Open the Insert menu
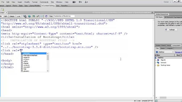Screen dimensions: 182x102 click(20, 2)
